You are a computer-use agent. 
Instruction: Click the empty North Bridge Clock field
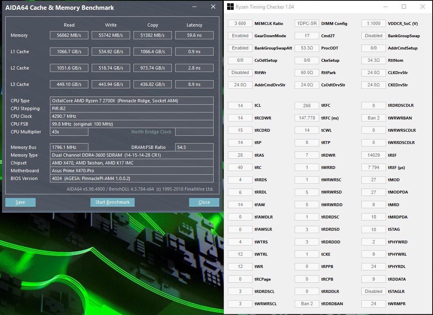(x=194, y=132)
